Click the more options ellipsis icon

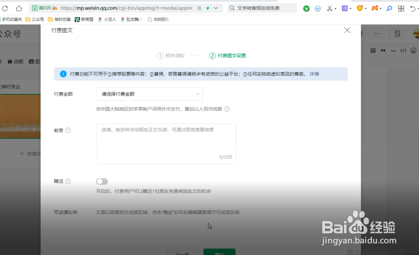click(377, 33)
